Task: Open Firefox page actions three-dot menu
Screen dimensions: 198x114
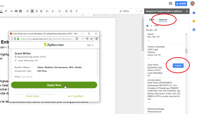Action: pyautogui.click(x=83, y=39)
